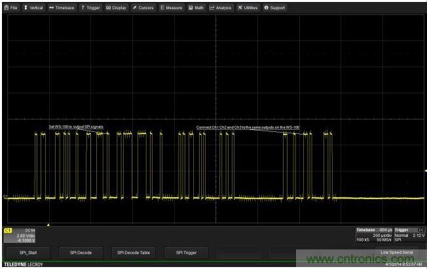Open the File menu
427x269 pixels.
click(11, 8)
